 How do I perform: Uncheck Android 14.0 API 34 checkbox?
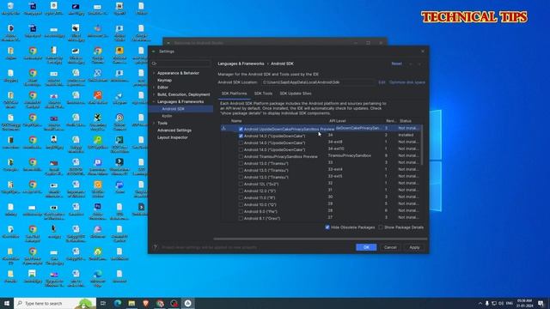[241, 136]
